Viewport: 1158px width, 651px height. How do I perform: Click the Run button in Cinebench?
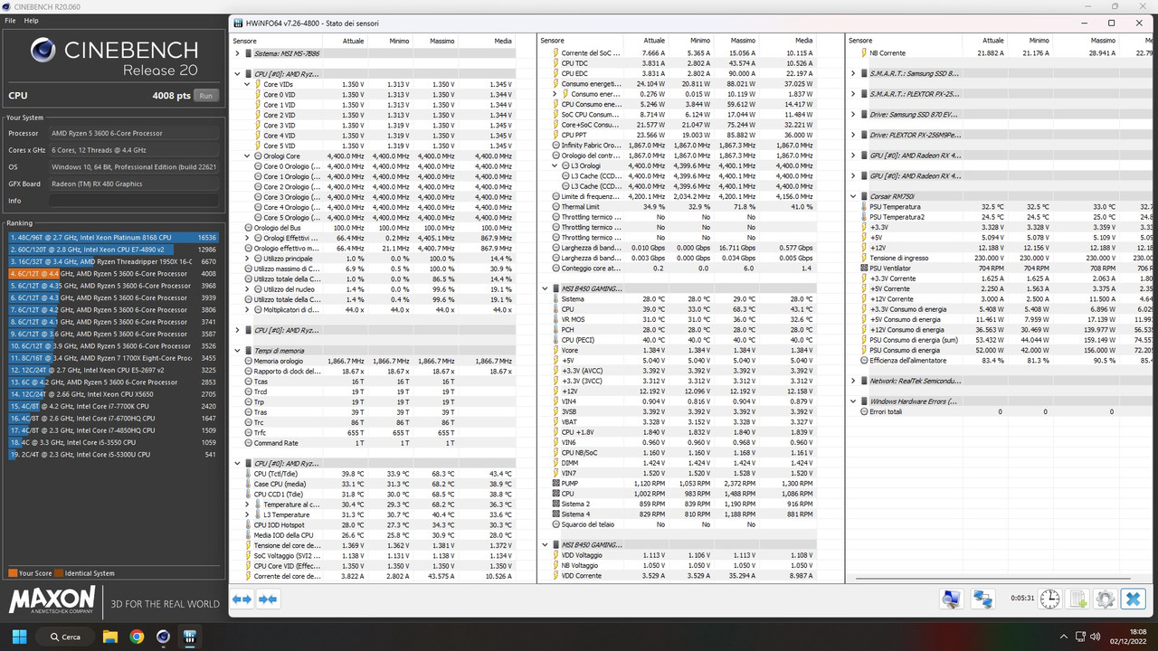pyautogui.click(x=206, y=95)
